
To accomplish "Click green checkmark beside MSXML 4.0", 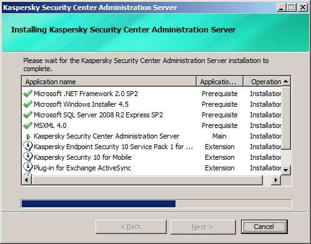I will [27, 125].
